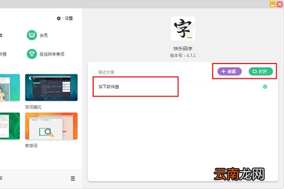Open settings via the gear icon

click(x=59, y=18)
